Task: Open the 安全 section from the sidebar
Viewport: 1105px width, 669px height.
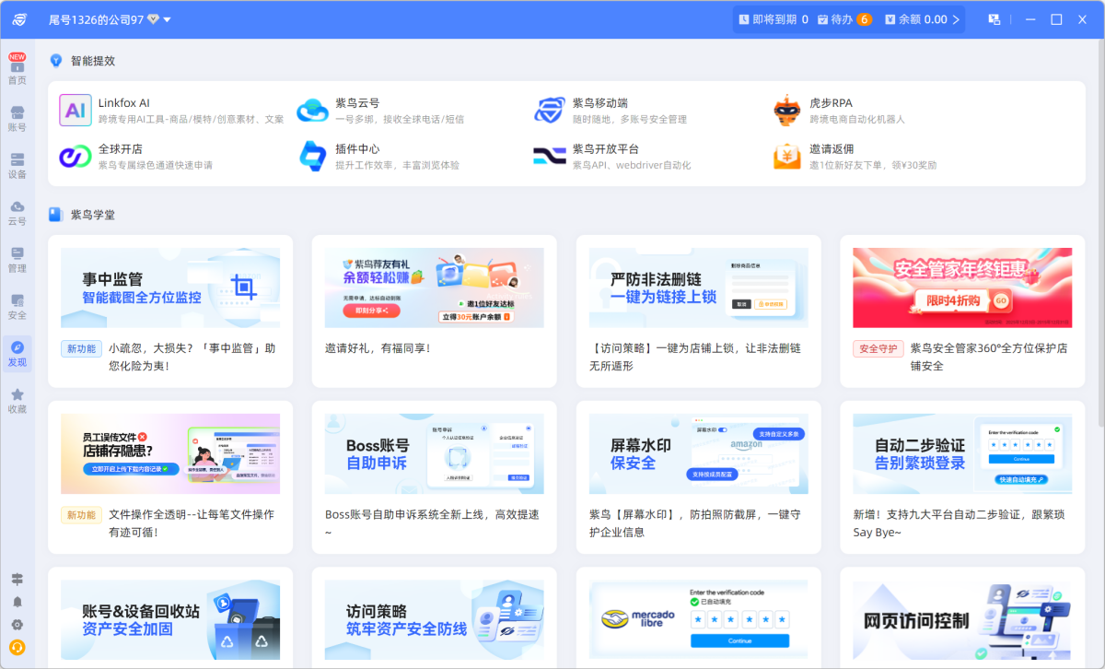Action: coord(17,307)
